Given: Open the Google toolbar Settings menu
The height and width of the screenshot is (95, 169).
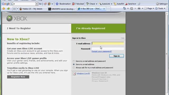Looking at the screenshot, I should click(162, 4).
